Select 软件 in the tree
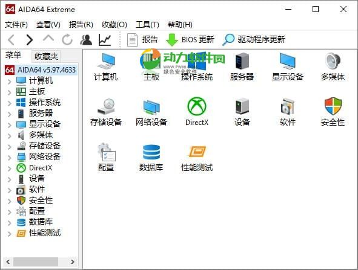 37,189
